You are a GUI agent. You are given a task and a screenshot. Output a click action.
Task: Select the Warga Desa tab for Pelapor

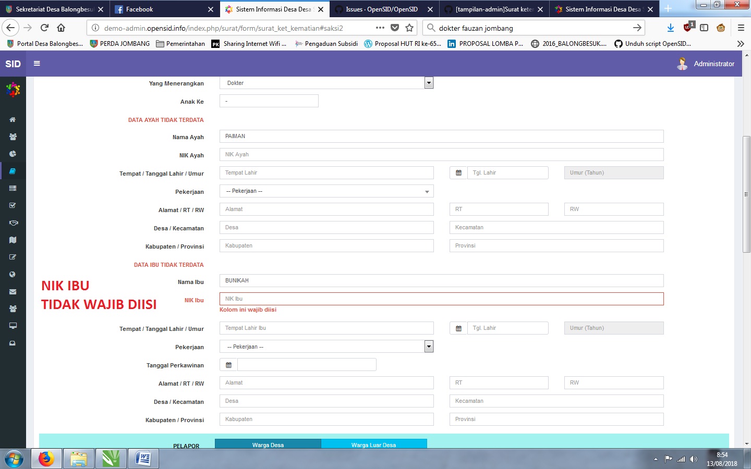click(268, 445)
